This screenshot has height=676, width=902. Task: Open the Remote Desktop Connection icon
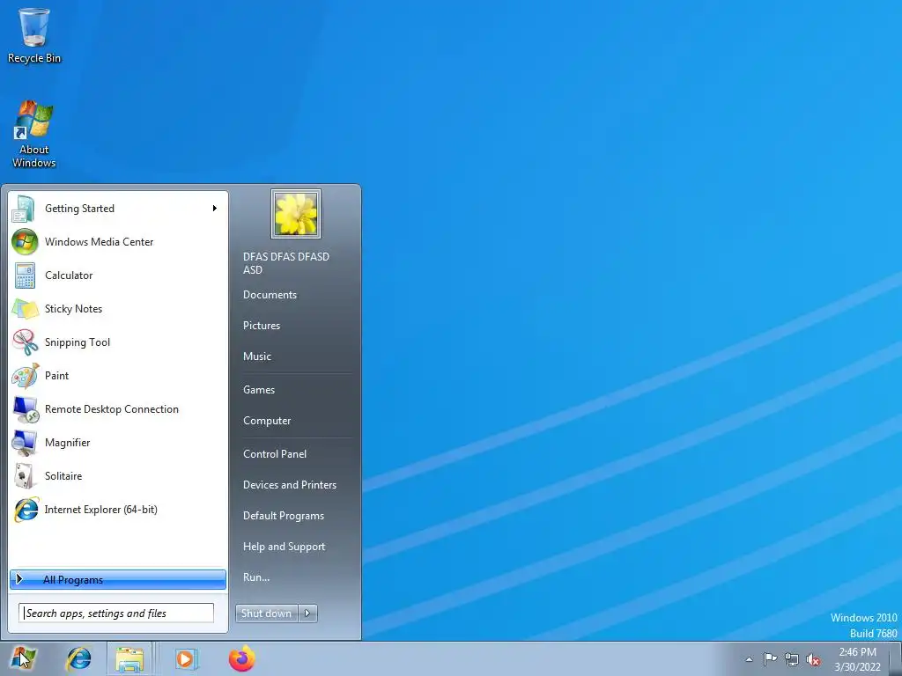[25, 409]
